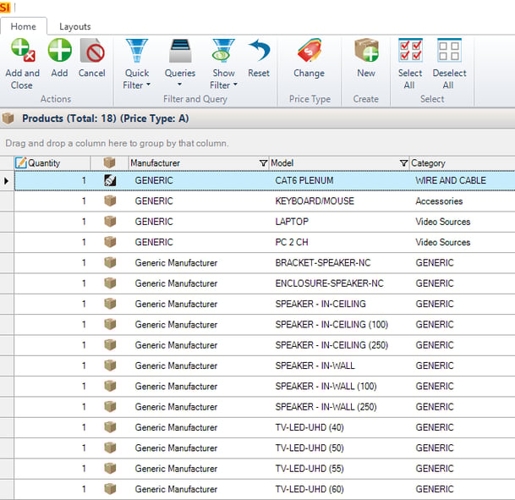
Task: Select the PC 2 CH model cell
Action: [339, 242]
